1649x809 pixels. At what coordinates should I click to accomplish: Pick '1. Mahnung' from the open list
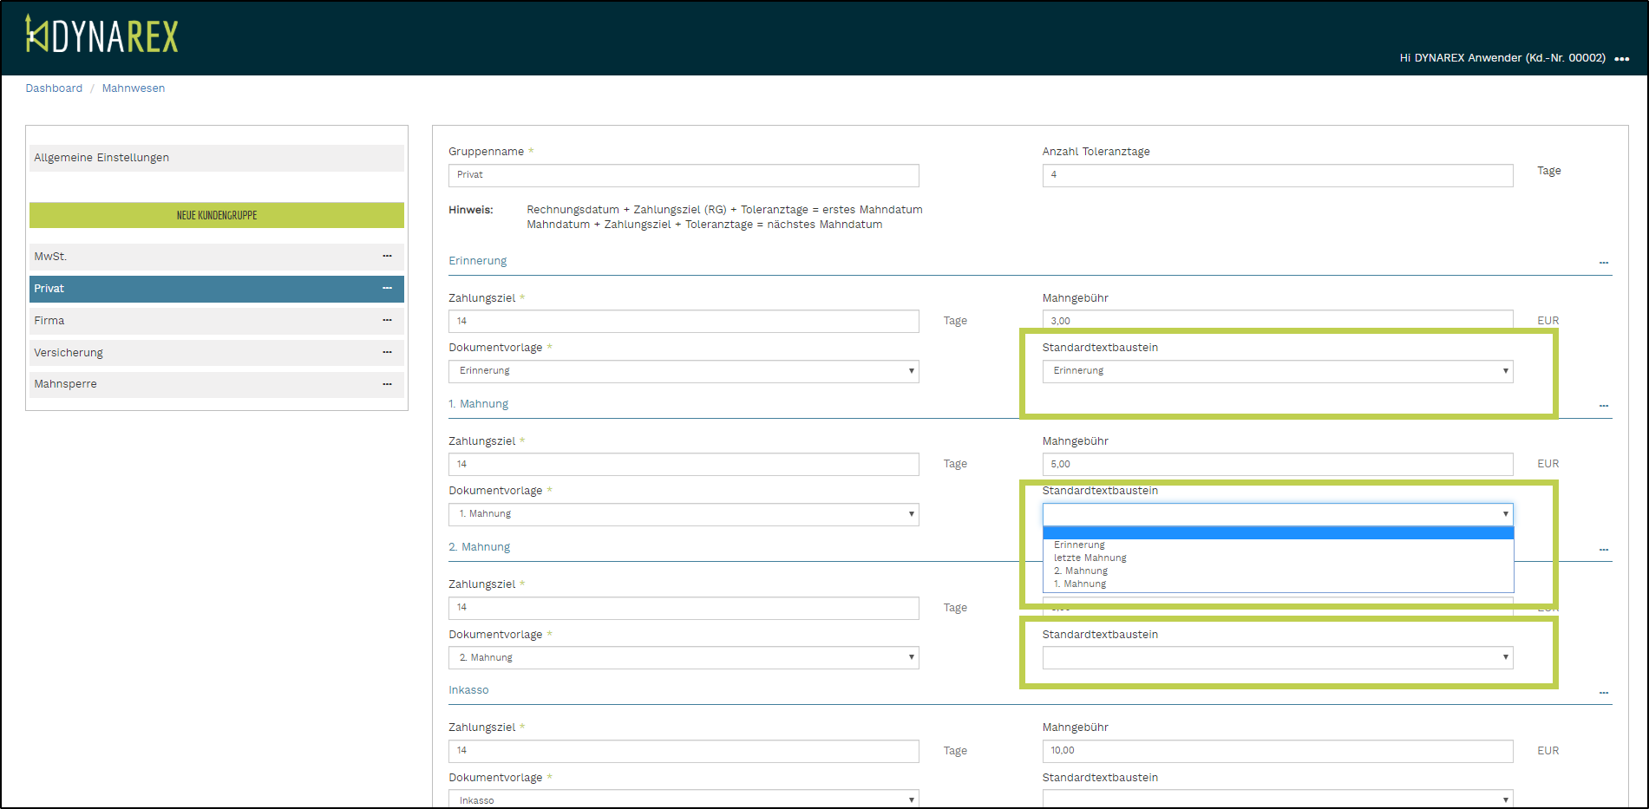point(1080,584)
